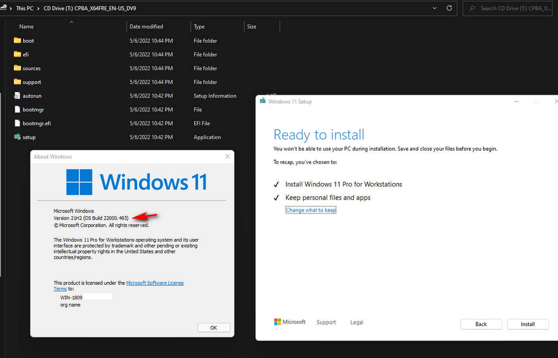The height and width of the screenshot is (358, 558).
Task: Select the setup application icon
Action: 17,137
